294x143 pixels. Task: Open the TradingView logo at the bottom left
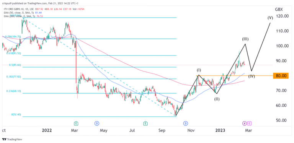12,140
